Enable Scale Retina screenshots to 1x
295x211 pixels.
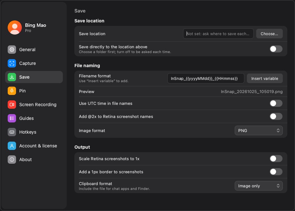click(x=276, y=159)
